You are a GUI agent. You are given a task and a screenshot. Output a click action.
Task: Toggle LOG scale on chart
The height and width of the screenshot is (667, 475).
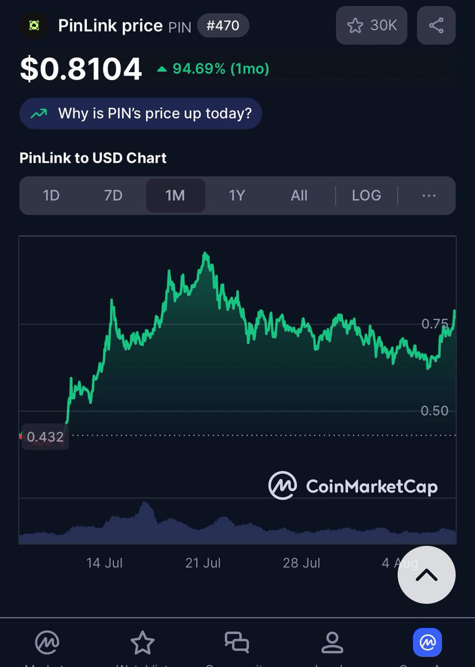(x=367, y=195)
